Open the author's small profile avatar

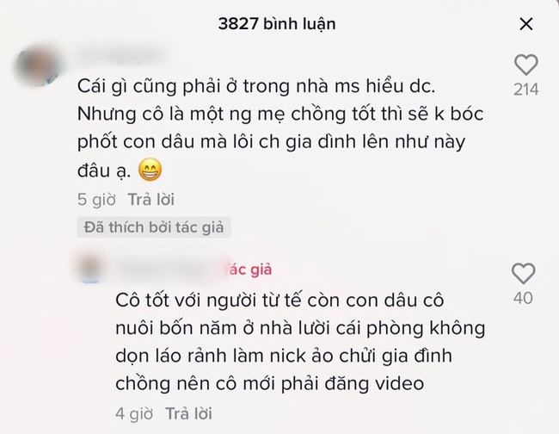click(x=91, y=269)
